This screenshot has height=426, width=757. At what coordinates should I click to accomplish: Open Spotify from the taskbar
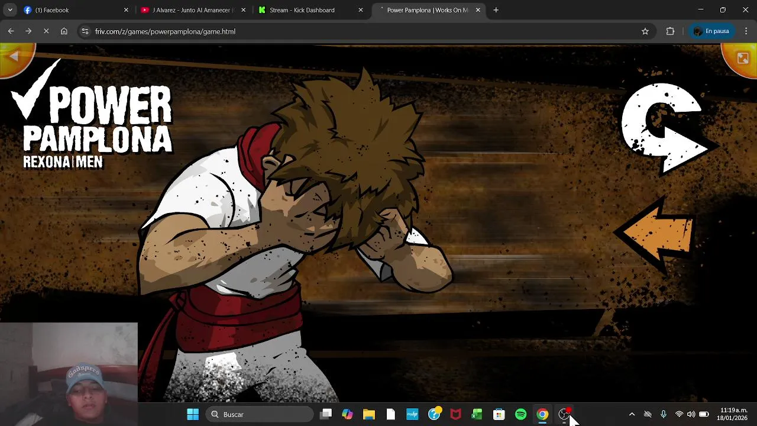pos(520,414)
